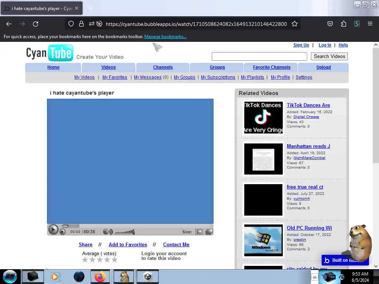Image resolution: width=379 pixels, height=284 pixels.
Task: Reload the page with refresh icon
Action: pyautogui.click(x=36, y=24)
